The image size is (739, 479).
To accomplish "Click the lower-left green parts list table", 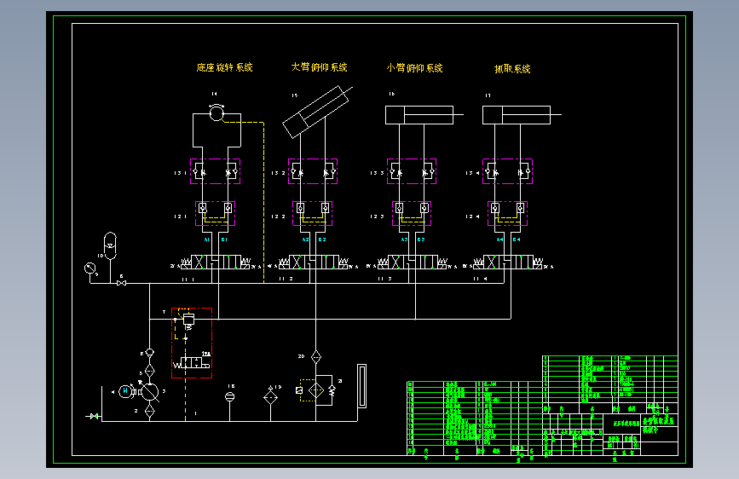I will [x=474, y=418].
